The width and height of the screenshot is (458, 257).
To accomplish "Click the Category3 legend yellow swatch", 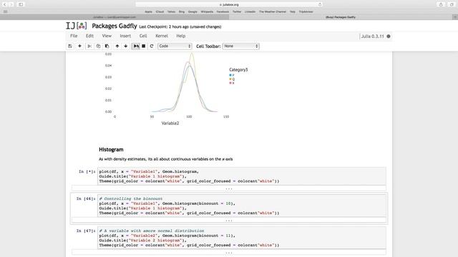I will (x=230, y=79).
